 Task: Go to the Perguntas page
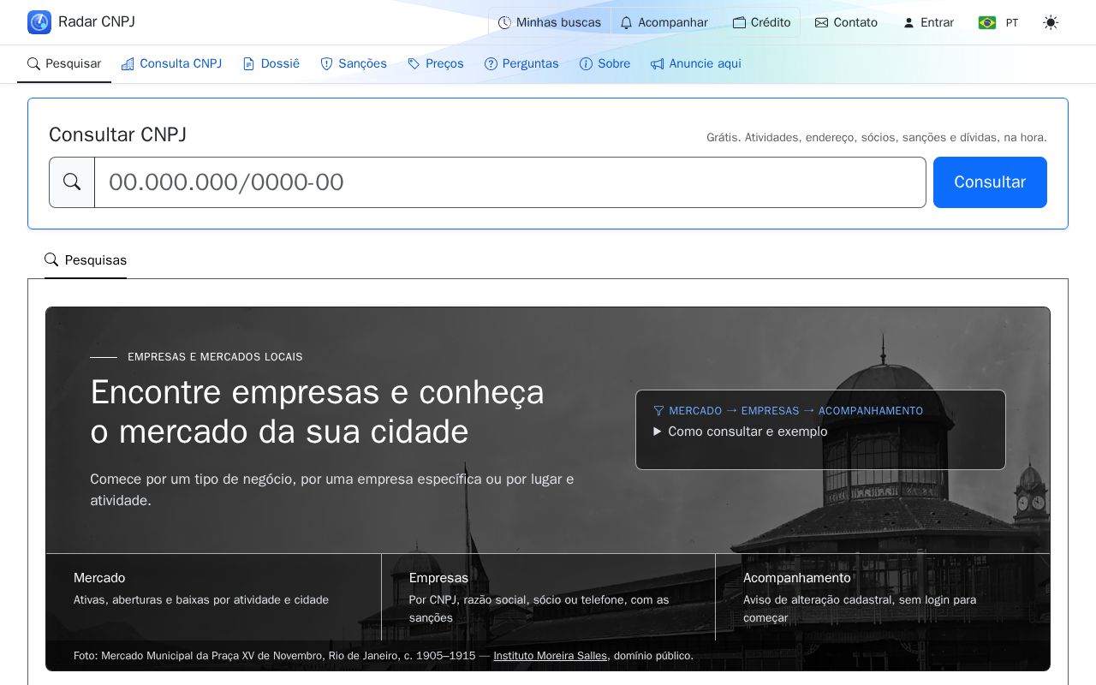pyautogui.click(x=521, y=64)
